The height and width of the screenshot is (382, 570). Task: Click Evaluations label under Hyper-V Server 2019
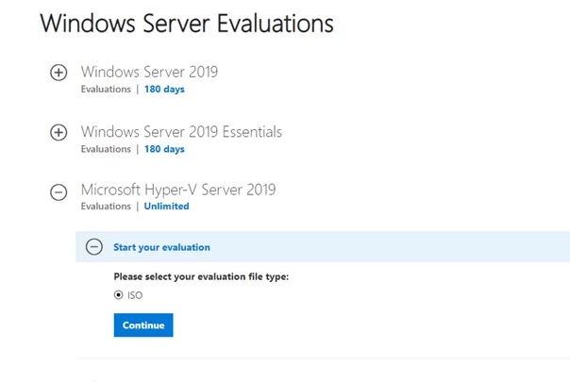point(106,206)
